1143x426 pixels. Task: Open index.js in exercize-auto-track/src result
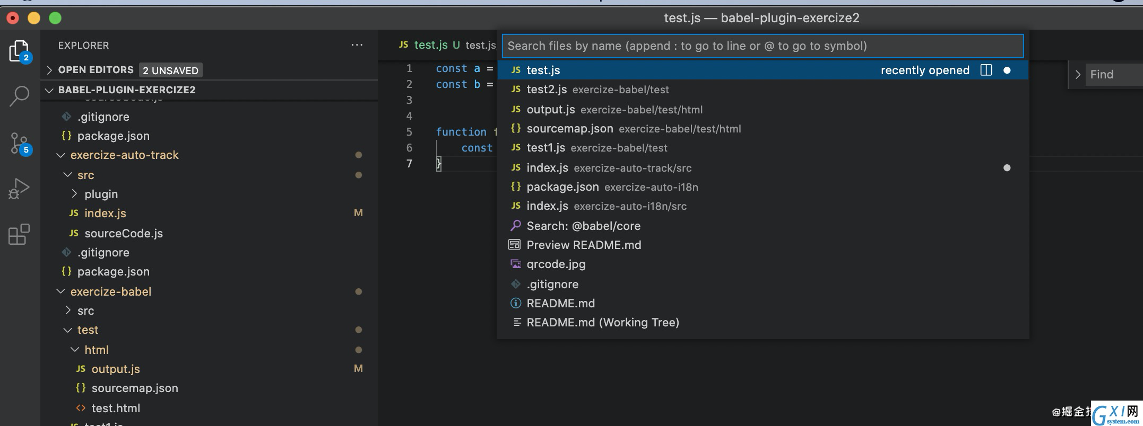pyautogui.click(x=763, y=168)
